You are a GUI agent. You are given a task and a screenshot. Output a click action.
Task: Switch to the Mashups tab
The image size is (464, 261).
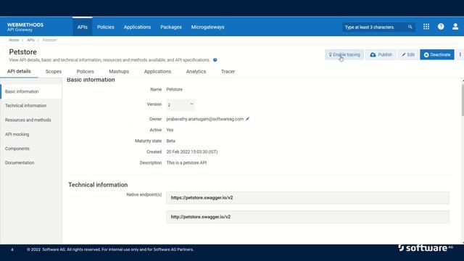tap(119, 71)
